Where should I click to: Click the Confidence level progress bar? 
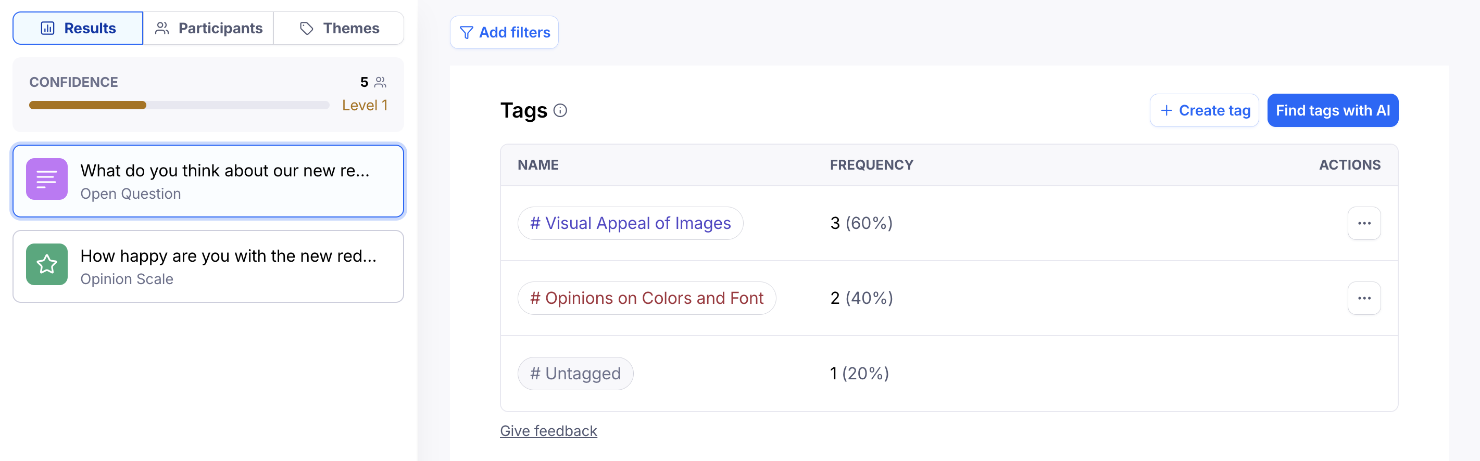coord(179,105)
